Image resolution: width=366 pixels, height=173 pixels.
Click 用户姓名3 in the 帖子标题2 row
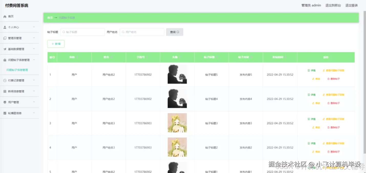click(109, 148)
